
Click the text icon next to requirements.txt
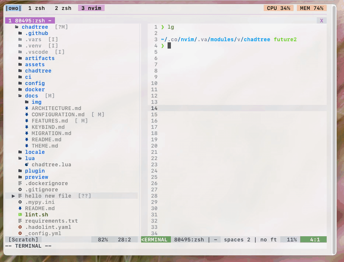(x=20, y=221)
